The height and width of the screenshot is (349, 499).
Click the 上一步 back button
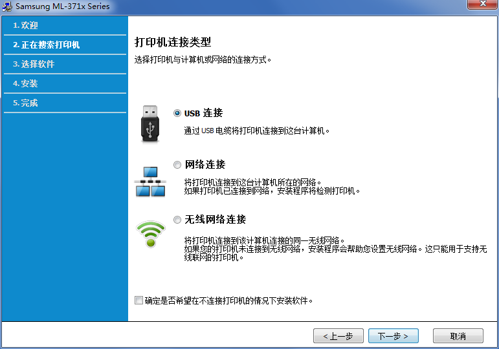[338, 336]
